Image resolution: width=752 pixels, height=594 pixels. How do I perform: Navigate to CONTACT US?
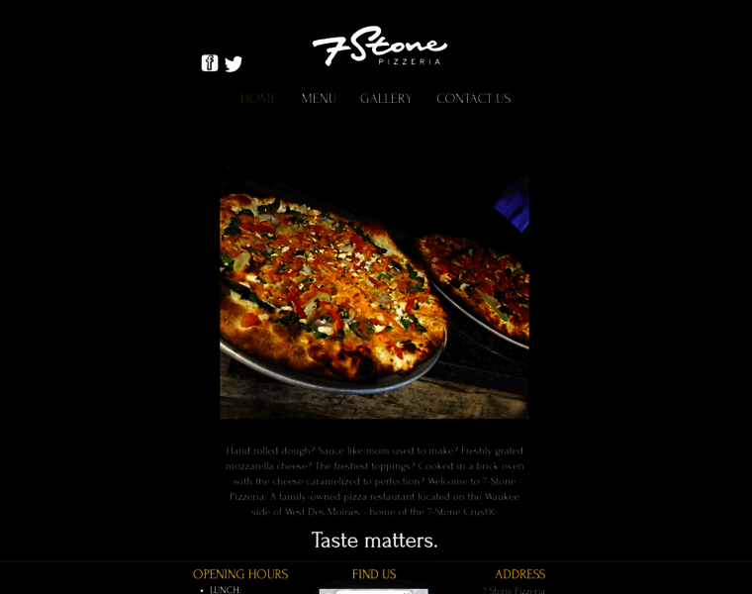[x=473, y=98]
